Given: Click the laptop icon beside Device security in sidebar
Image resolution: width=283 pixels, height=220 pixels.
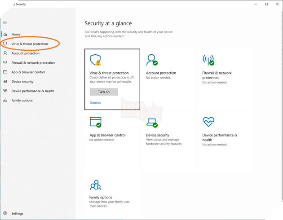Looking at the screenshot, I should (x=5, y=81).
